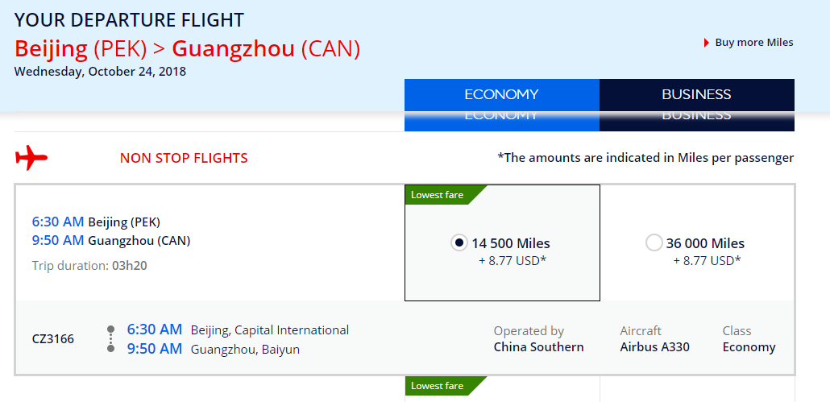Click the Beijing (PEK) > Guangzhou (CAN) route title

(x=188, y=48)
